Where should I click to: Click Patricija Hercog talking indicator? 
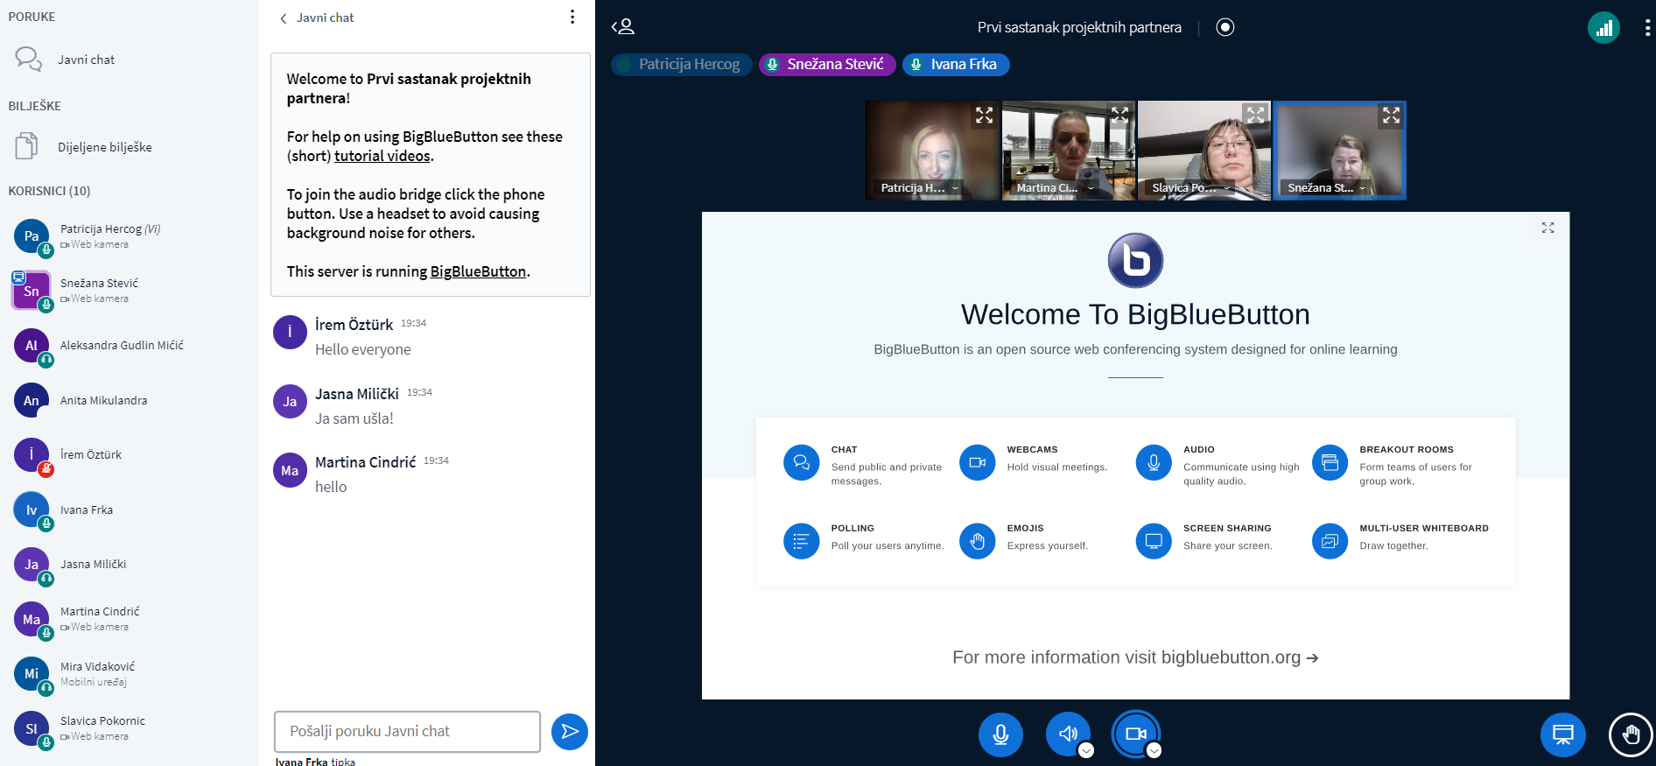tap(682, 65)
